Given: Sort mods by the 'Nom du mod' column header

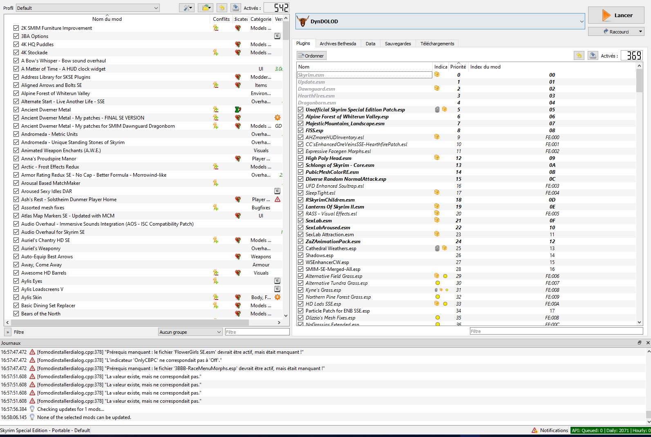Looking at the screenshot, I should click(x=107, y=19).
